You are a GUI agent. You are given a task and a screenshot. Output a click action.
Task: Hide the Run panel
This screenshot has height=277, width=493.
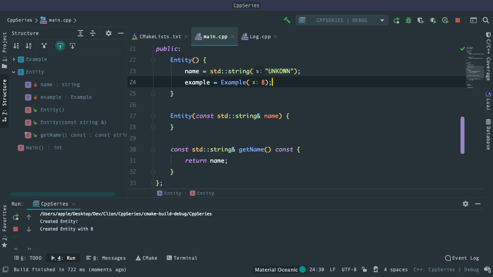(478, 204)
